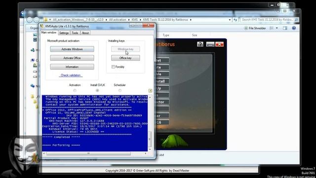
Task: Enable the Forcibly checkbox
Action: click(113, 67)
